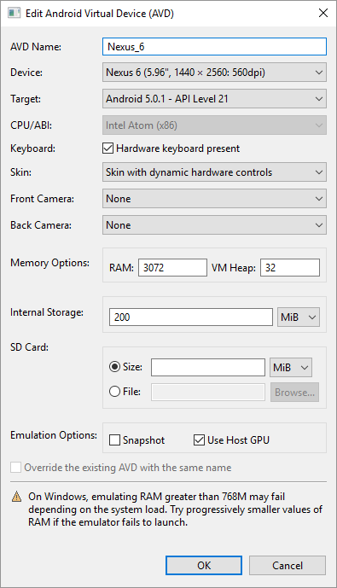The image size is (337, 588).
Task: Click the dialog title text
Action: [100, 14]
